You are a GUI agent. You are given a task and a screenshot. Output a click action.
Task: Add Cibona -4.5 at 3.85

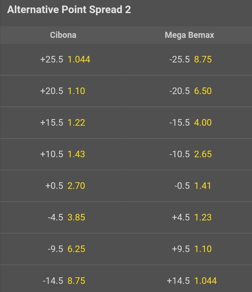(x=63, y=217)
